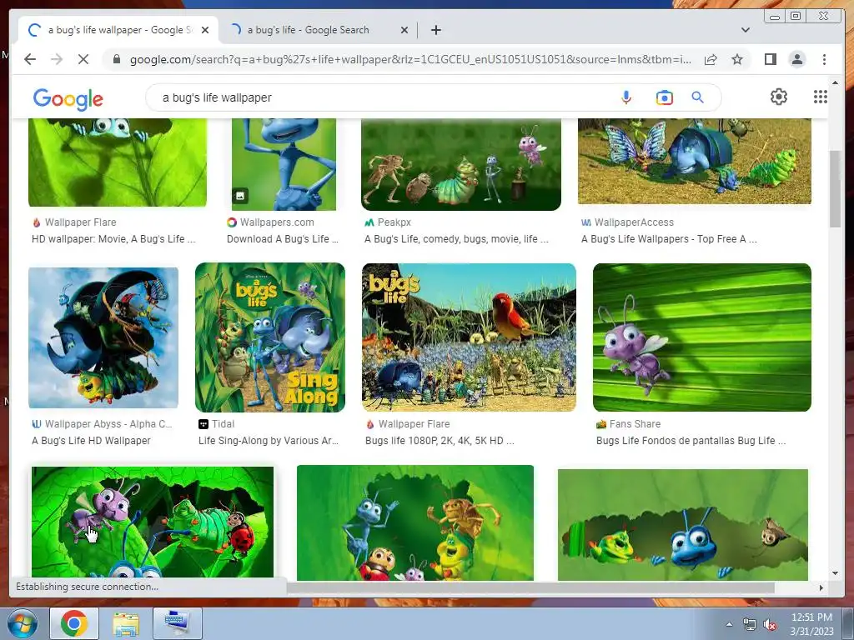Screen dimensions: 854x640
Task: Open the WallpaperAccess circus bugs image
Action: pyautogui.click(x=695, y=162)
